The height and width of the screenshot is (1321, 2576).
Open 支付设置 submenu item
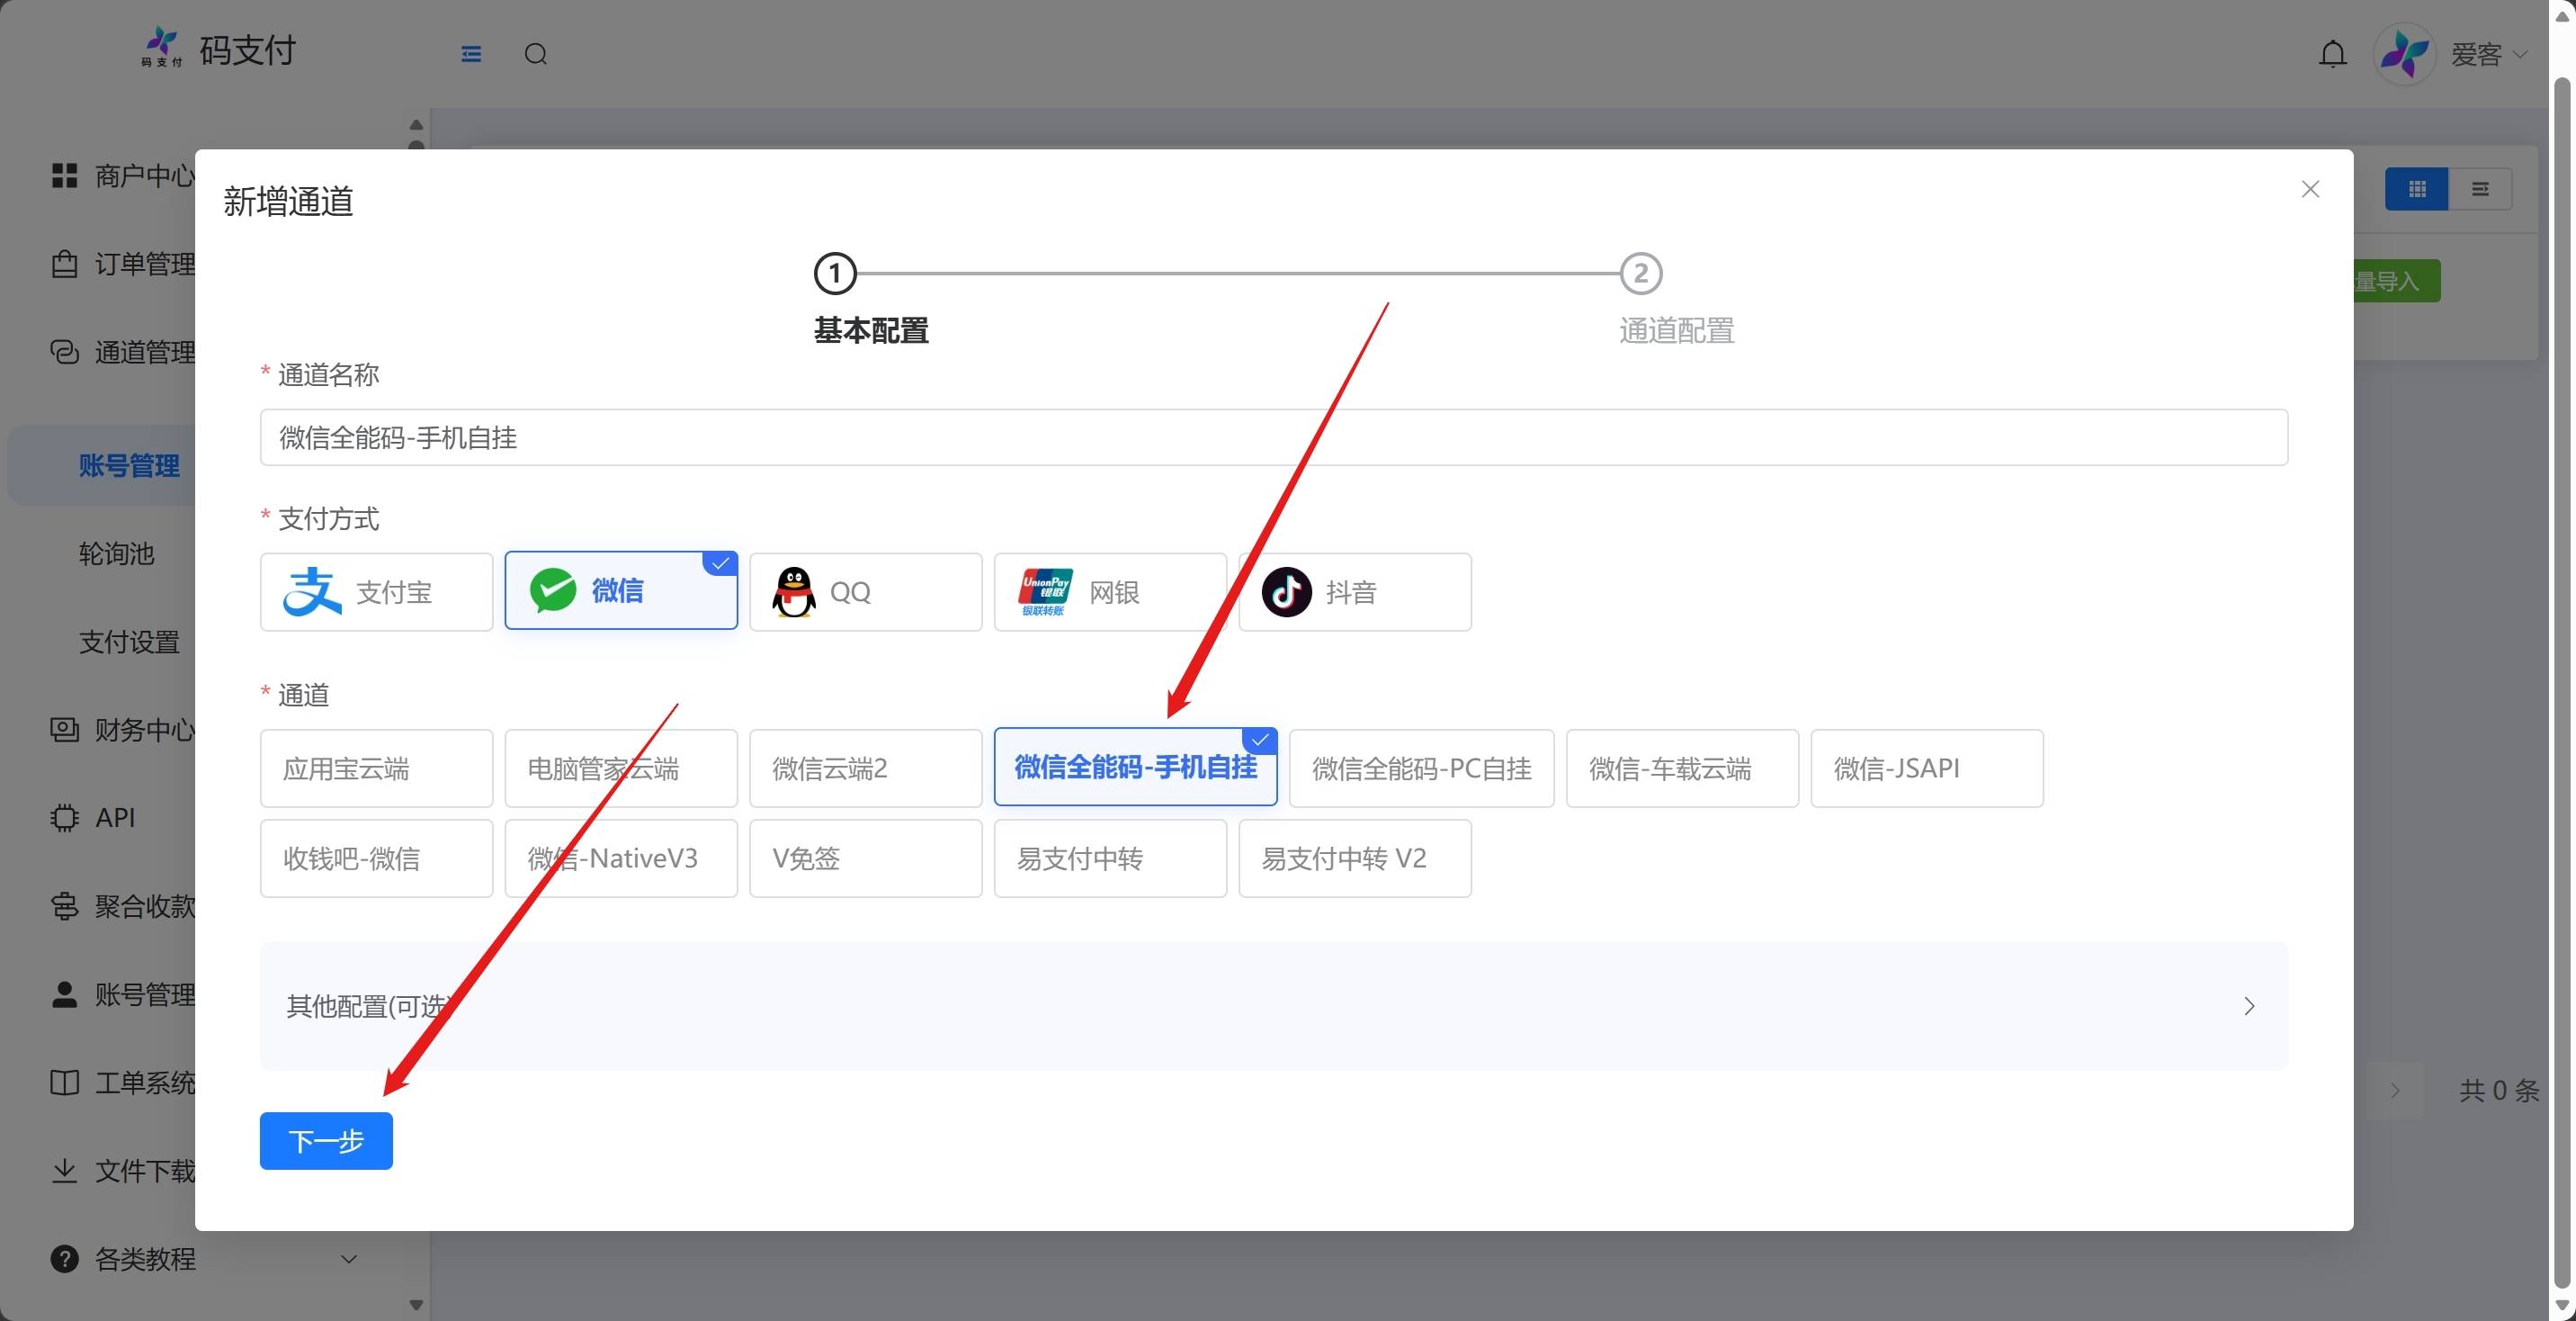pyautogui.click(x=129, y=642)
